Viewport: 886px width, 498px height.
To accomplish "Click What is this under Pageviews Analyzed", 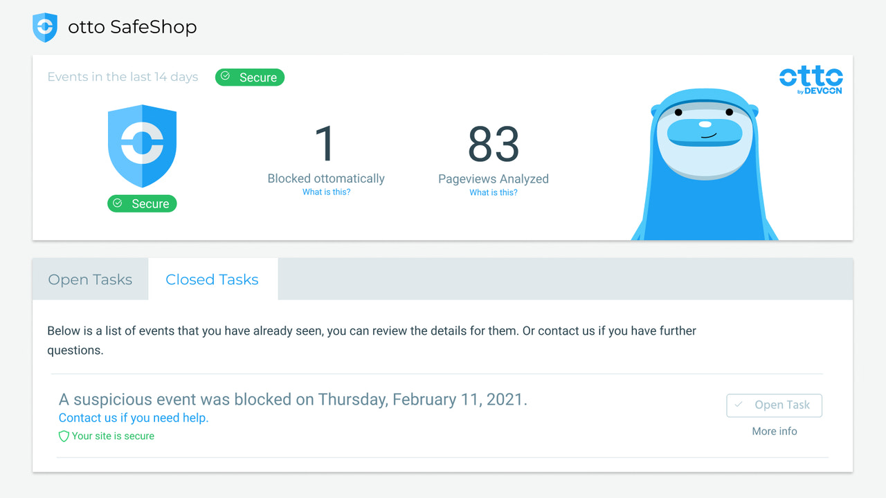I will 494,192.
